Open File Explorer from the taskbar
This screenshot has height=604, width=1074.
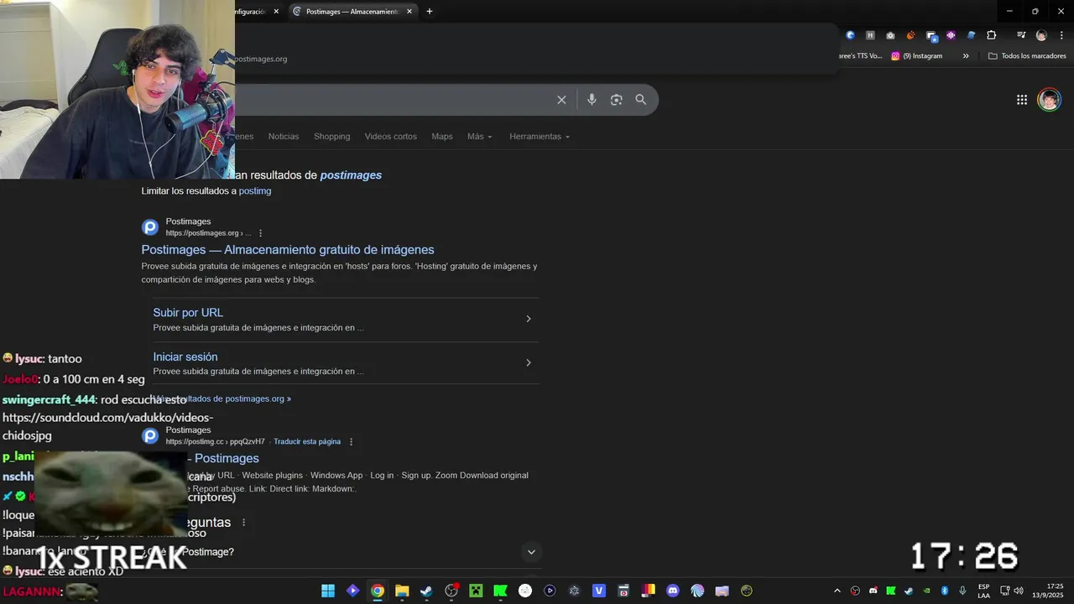click(x=402, y=591)
